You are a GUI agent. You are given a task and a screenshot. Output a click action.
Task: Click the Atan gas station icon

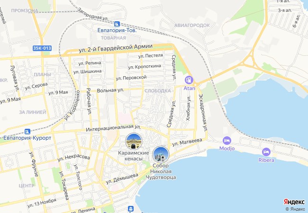tap(189, 80)
